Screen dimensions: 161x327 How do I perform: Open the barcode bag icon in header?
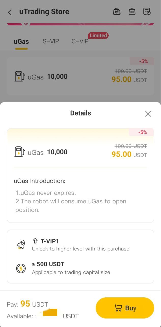[132, 11]
